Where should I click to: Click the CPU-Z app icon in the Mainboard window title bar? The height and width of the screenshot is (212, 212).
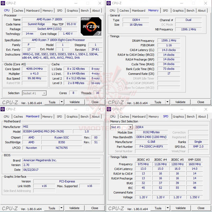coord(3,109)
